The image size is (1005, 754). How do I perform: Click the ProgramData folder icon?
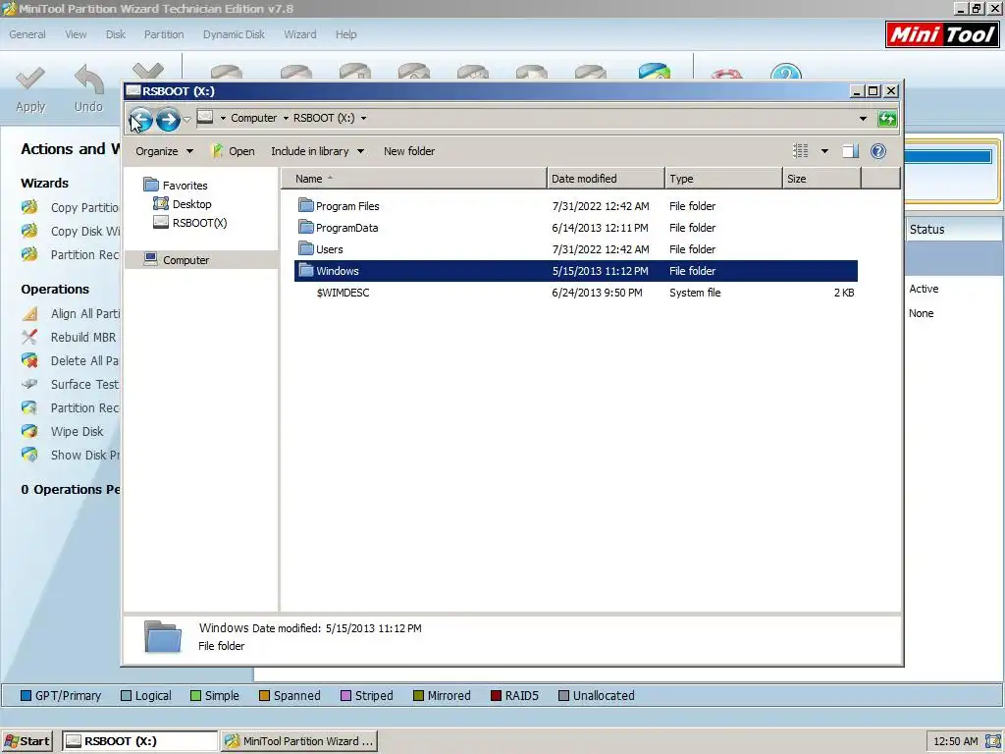click(x=306, y=227)
